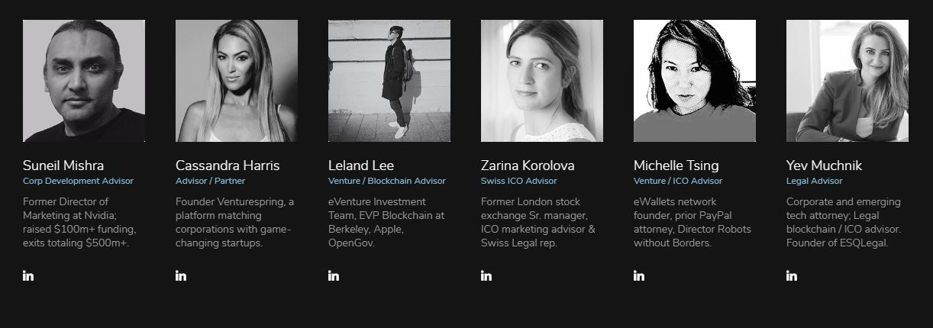Click the Venture / Blockchain Advisor title
The image size is (933, 328).
[387, 182]
